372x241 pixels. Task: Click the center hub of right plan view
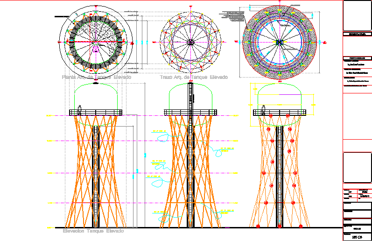[280, 43]
